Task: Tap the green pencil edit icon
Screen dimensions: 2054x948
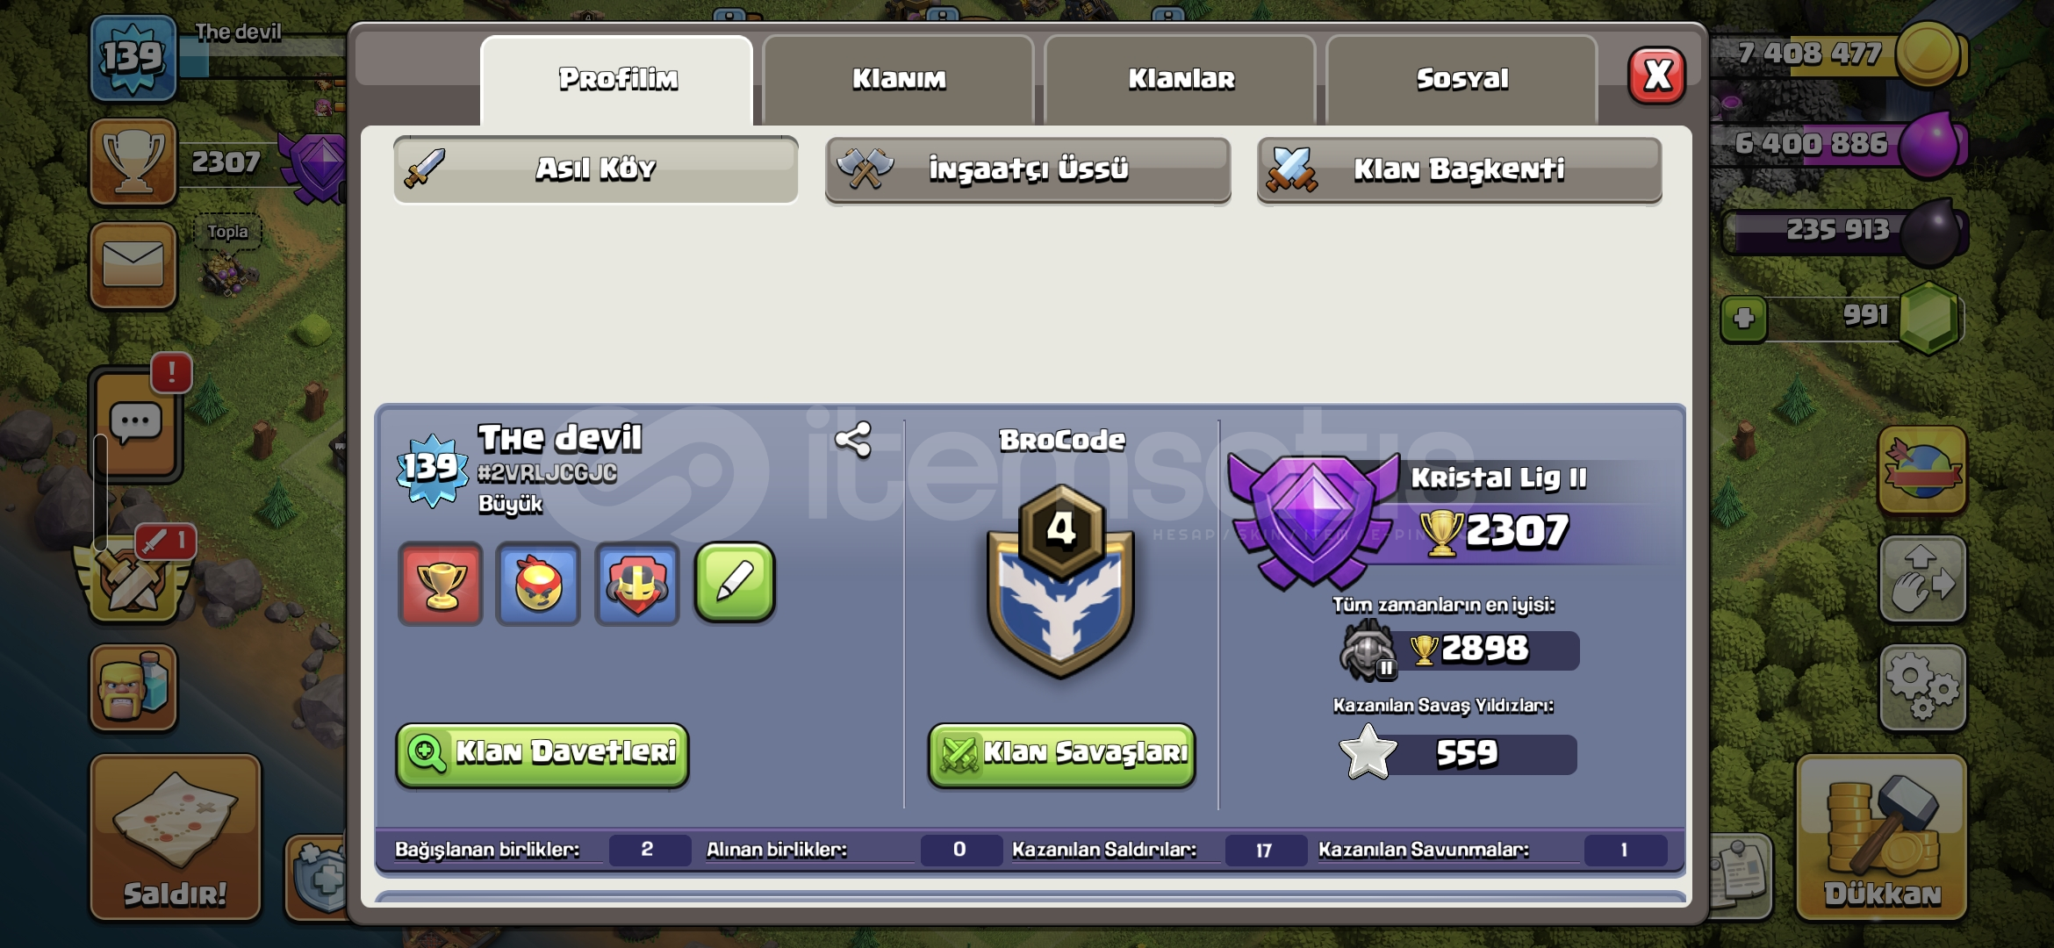Action: (x=735, y=583)
